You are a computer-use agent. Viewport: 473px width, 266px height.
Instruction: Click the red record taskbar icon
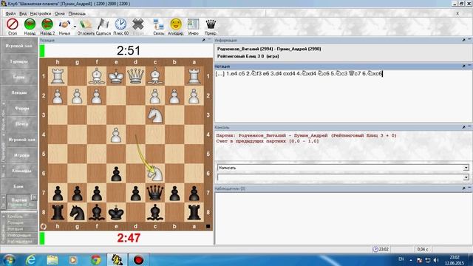[138, 259]
